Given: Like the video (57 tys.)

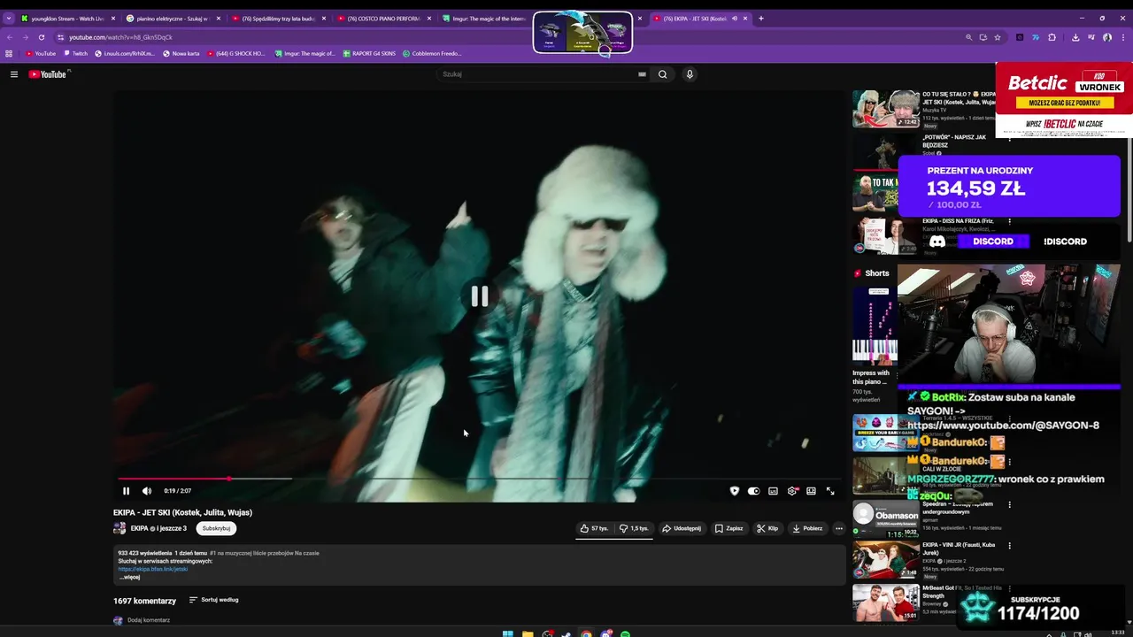Looking at the screenshot, I should click(594, 528).
